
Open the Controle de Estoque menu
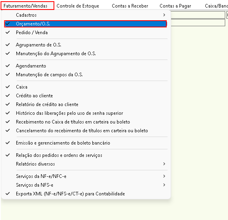click(78, 6)
